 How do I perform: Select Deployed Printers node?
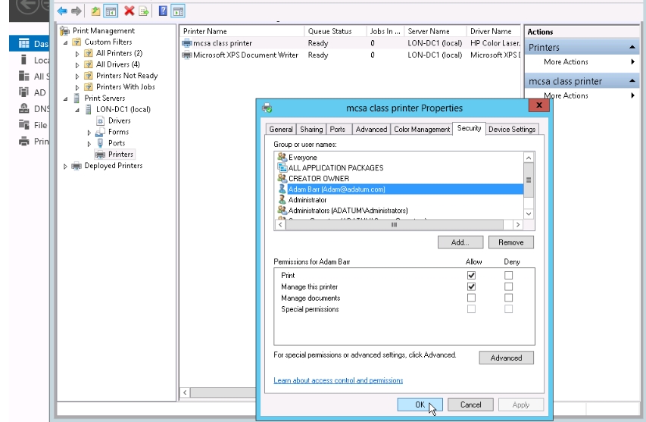click(x=114, y=166)
